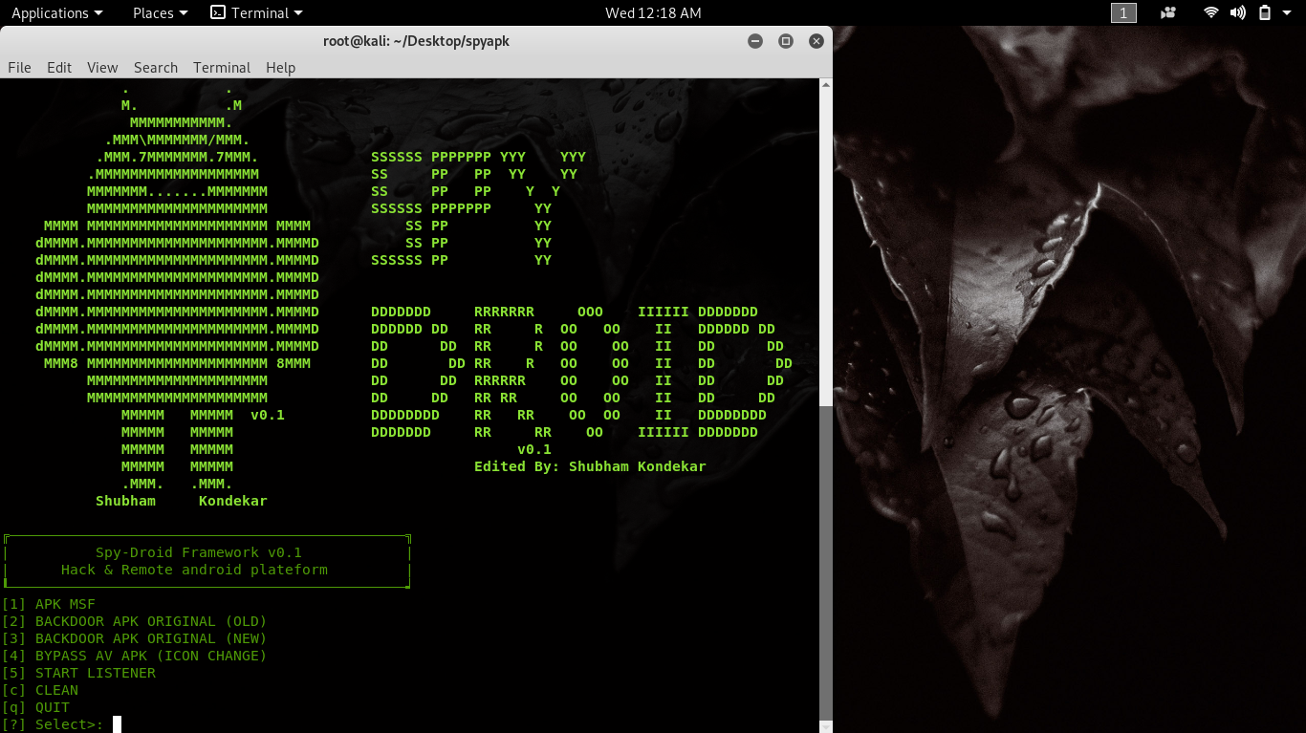Click the title bar root@kali: ~/Desktop/spyapk
Screen dimensions: 1306x733
point(417,41)
